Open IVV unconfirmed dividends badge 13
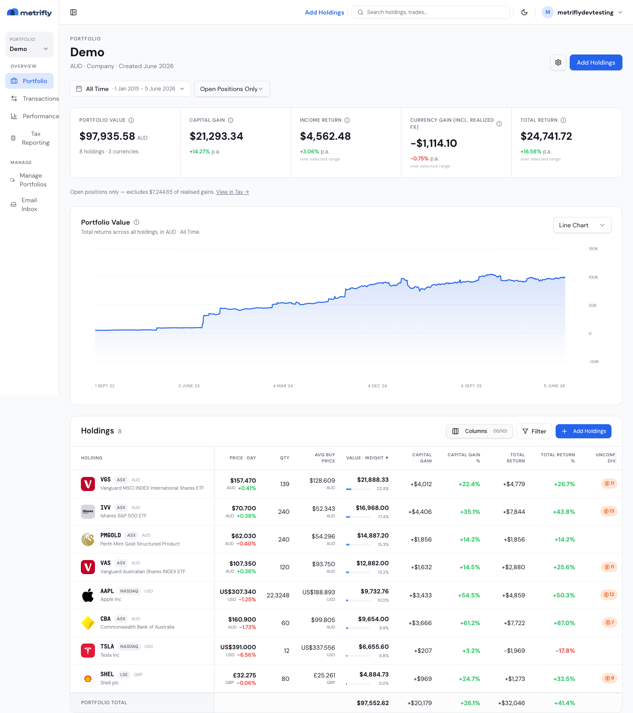The height and width of the screenshot is (713, 633). coord(608,511)
